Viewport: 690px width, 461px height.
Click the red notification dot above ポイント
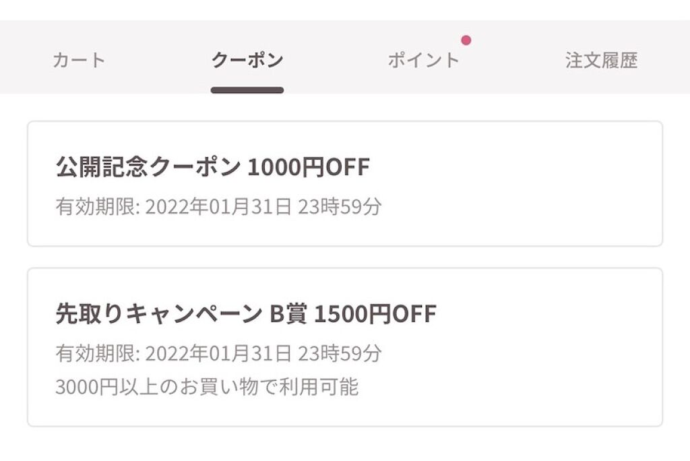(x=466, y=40)
